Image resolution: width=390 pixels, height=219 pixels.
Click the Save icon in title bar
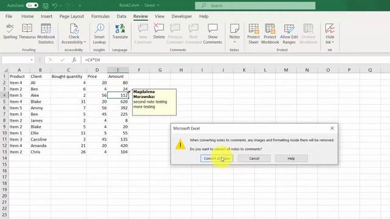tap(46, 5)
